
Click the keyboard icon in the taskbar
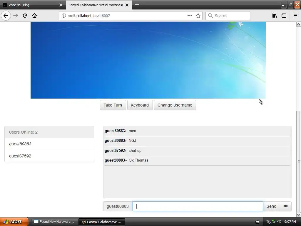coord(257,222)
